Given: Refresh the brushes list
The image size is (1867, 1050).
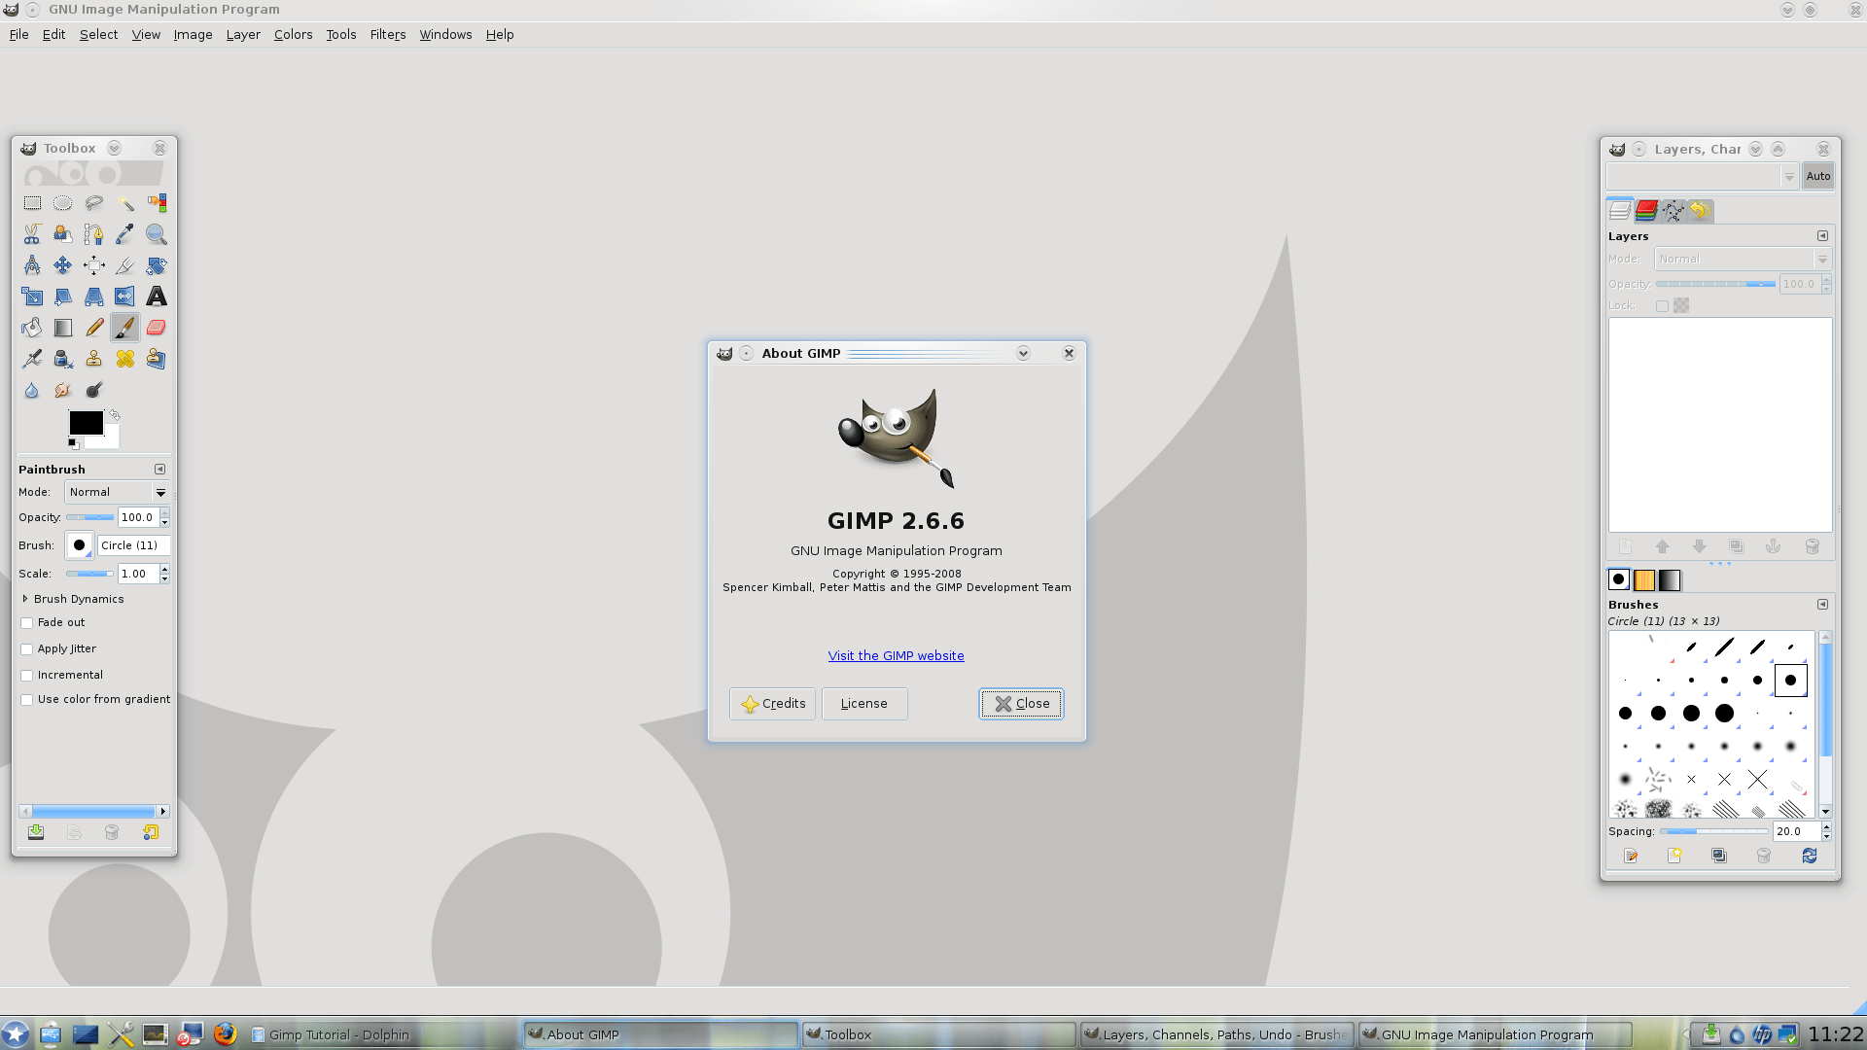Looking at the screenshot, I should pos(1810,856).
